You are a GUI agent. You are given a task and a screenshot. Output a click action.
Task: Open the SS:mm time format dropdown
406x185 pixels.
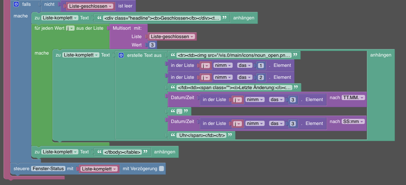click(x=353, y=121)
